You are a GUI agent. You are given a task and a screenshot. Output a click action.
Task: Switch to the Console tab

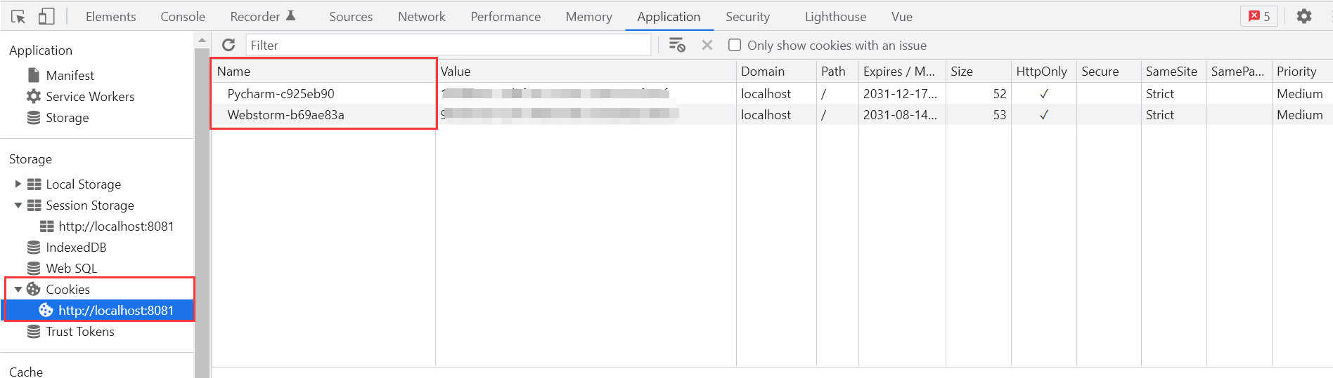pos(183,16)
